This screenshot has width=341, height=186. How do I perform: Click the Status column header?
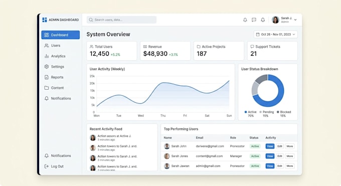[x=254, y=138]
